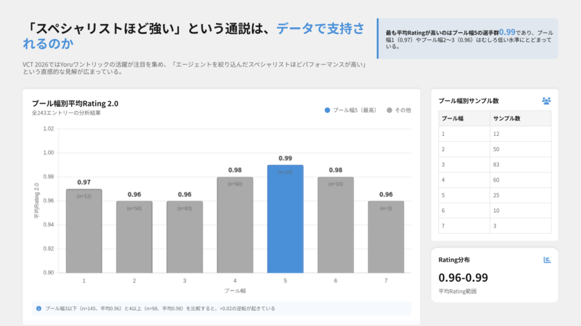Click the blue info icon in the footnote
Screen dimensions: 581x326
tap(39, 308)
